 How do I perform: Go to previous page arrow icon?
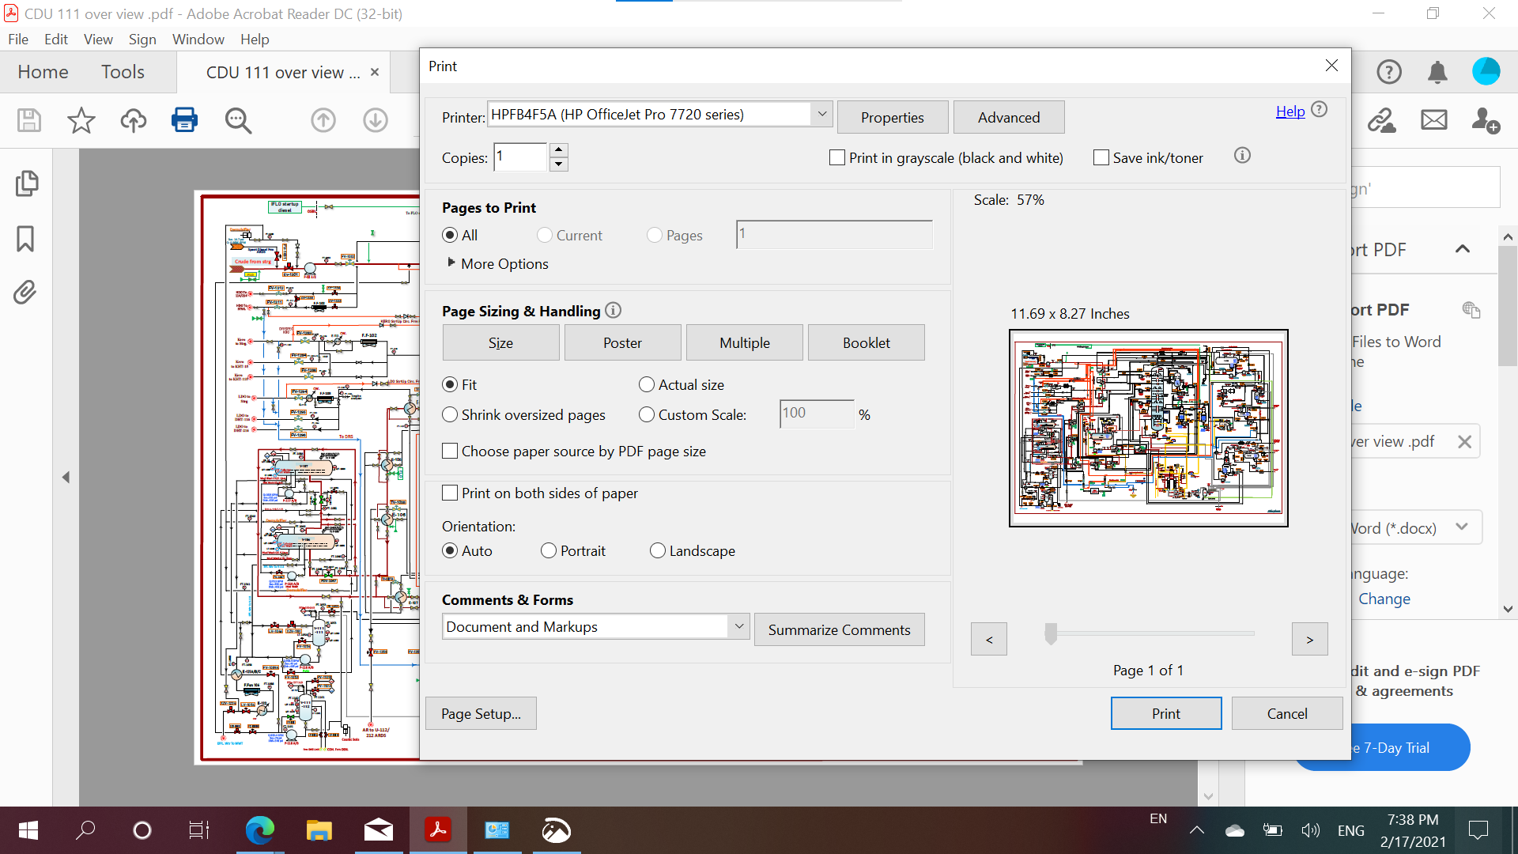click(323, 120)
